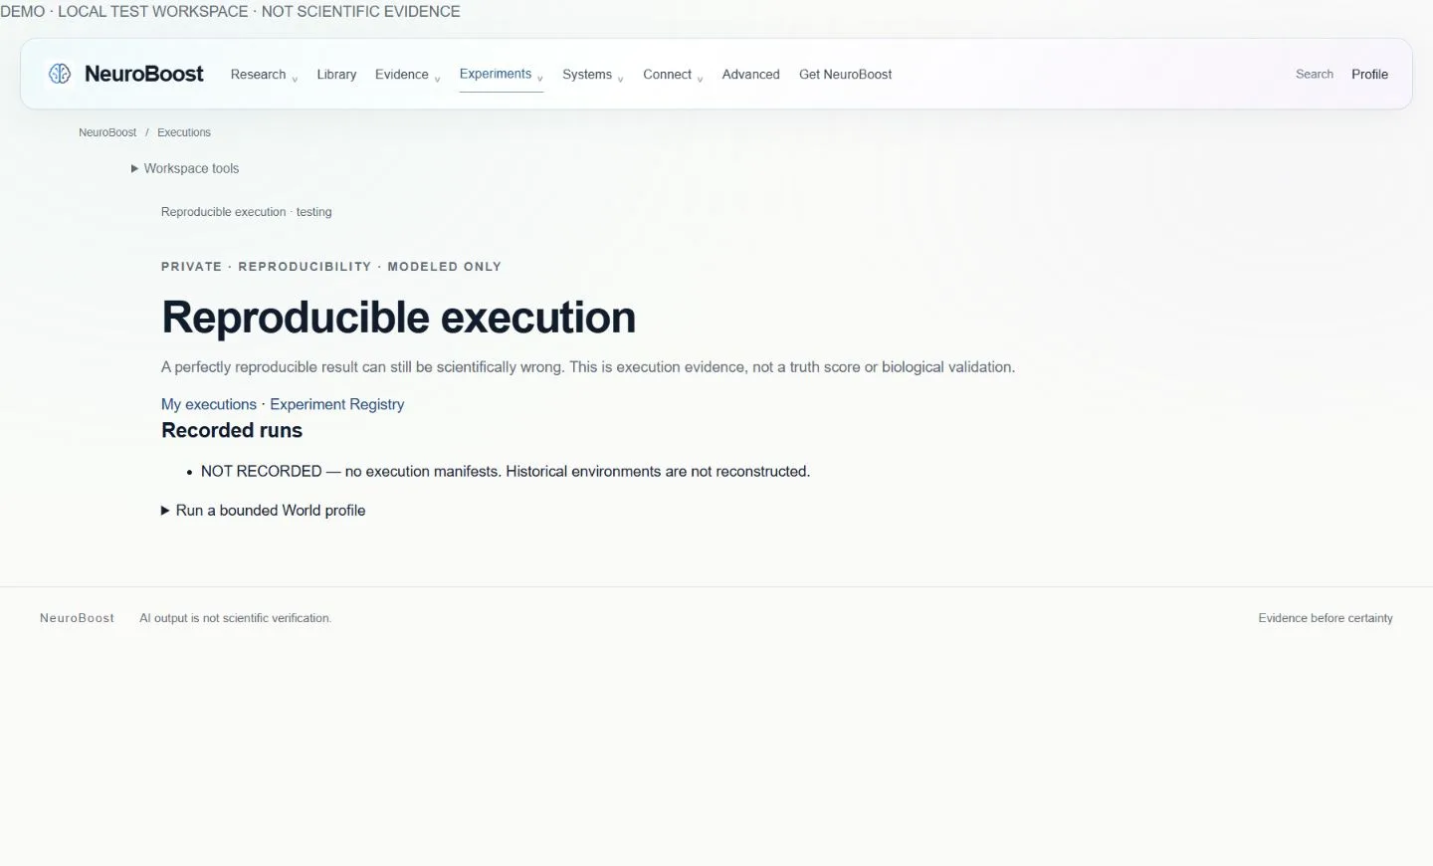Click the NeuroBoost breadcrumb link
Screen dimensions: 1433x866
point(107,132)
